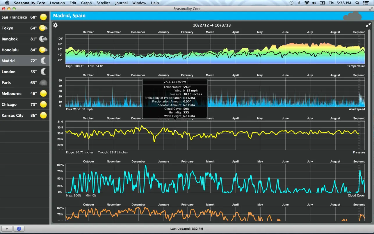Click the date range 10/2/12 to 10/3/13
This screenshot has height=234, width=374.
pyautogui.click(x=212, y=25)
